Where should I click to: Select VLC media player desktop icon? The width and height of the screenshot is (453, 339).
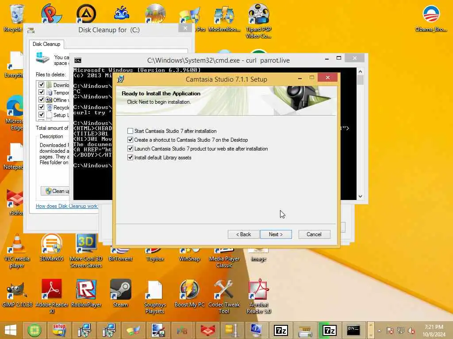(17, 251)
